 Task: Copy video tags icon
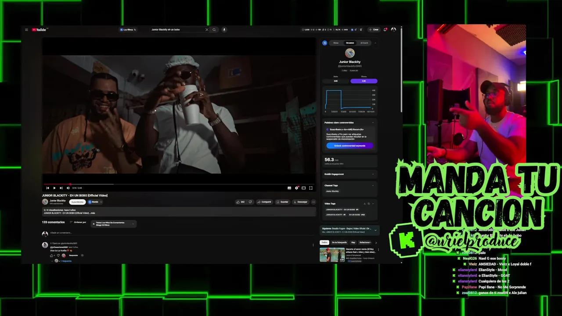(369, 204)
